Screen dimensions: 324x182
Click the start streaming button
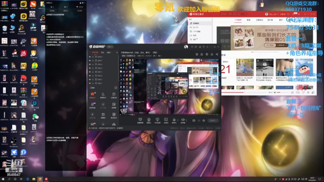click(x=213, y=121)
